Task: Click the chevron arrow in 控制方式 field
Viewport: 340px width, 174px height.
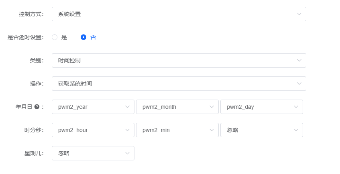Action: click(299, 14)
